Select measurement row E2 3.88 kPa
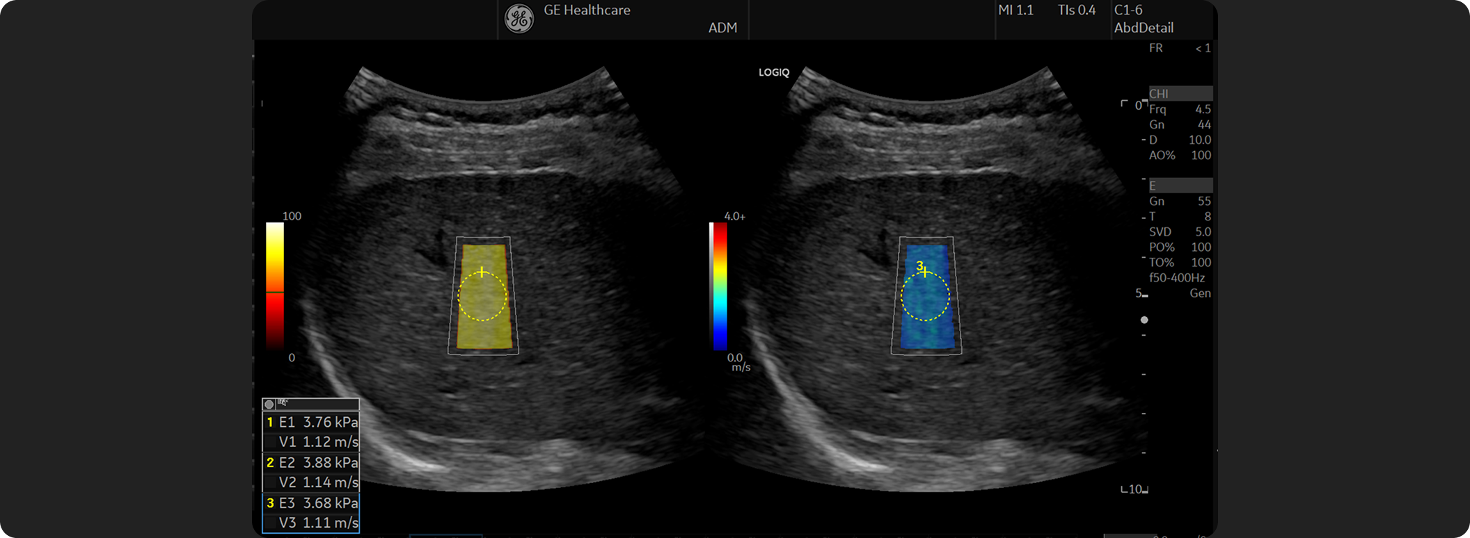 tap(311, 462)
